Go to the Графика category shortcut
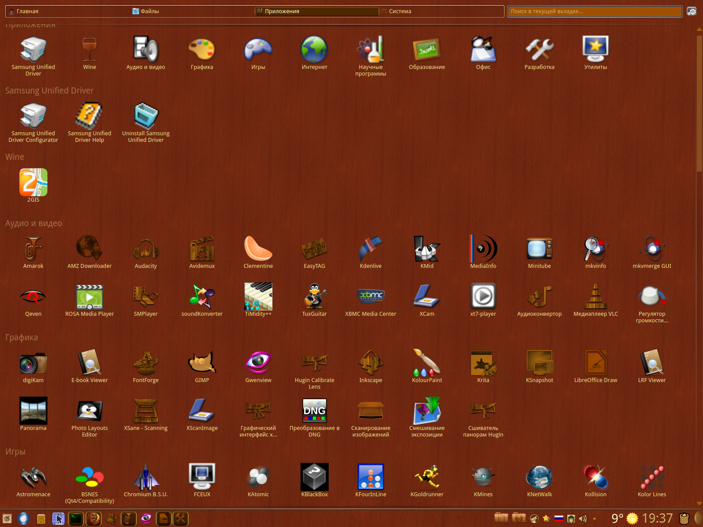703x527 pixels. tap(202, 54)
